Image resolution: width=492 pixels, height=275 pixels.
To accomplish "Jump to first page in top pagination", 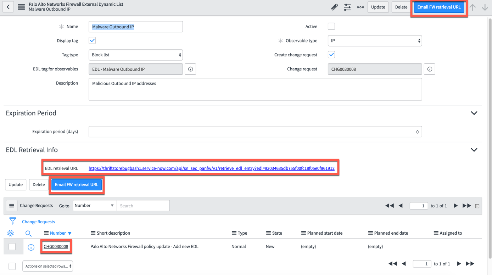I will click(x=390, y=206).
